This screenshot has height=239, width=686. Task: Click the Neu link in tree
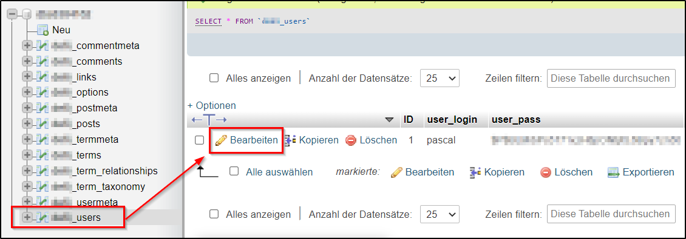pos(61,30)
